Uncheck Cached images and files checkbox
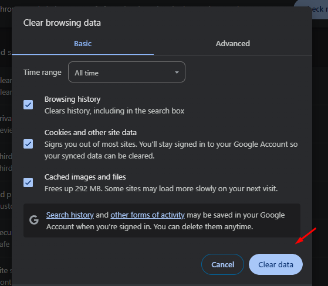This screenshot has width=328, height=286. pos(28,182)
